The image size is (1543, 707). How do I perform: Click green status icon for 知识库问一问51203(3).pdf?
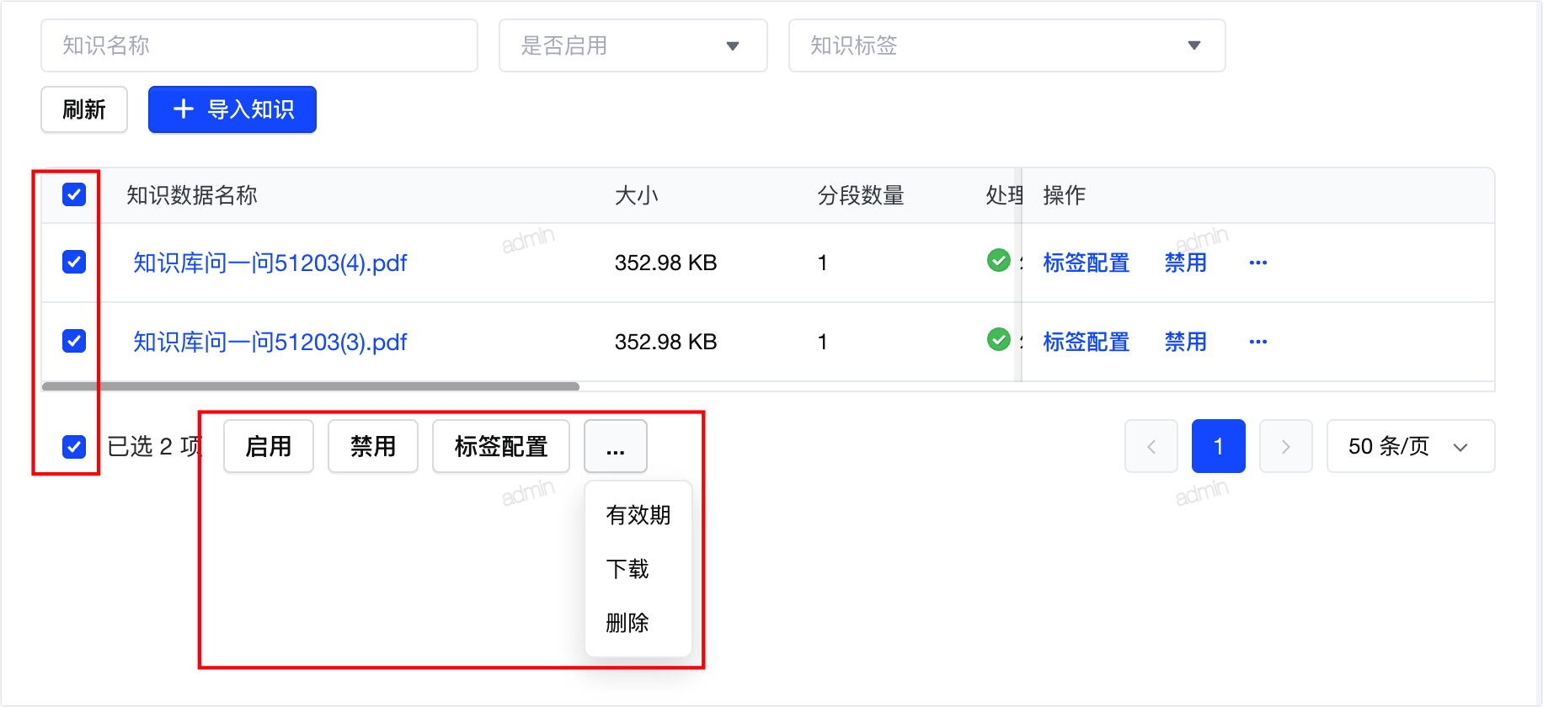click(998, 339)
